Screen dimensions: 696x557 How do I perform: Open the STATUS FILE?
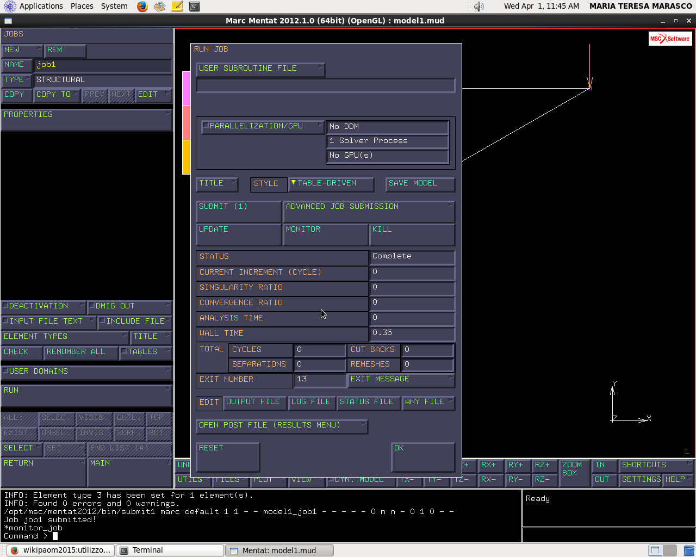click(368, 403)
